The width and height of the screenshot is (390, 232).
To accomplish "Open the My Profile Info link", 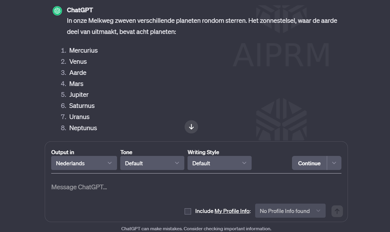I will (232, 211).
